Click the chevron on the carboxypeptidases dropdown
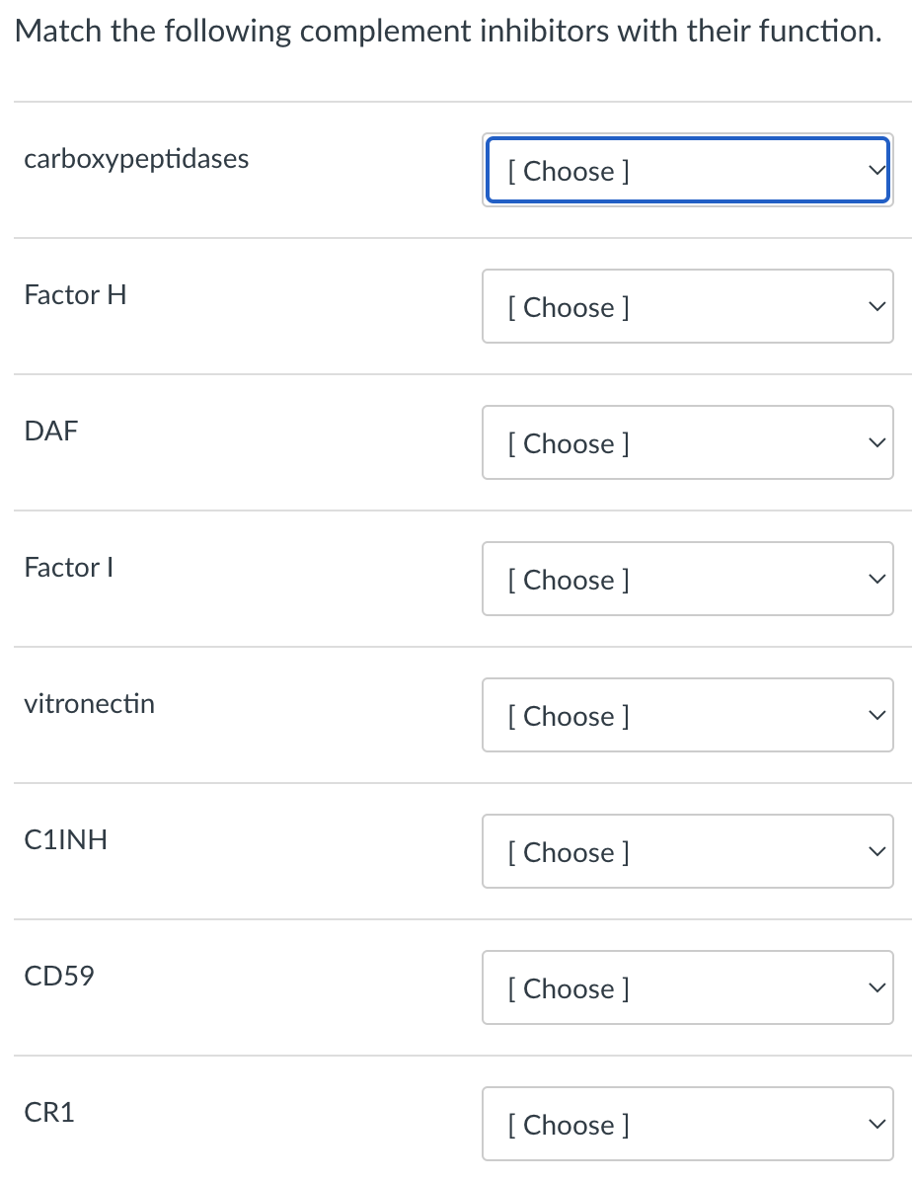The height and width of the screenshot is (1181, 912). 876,170
